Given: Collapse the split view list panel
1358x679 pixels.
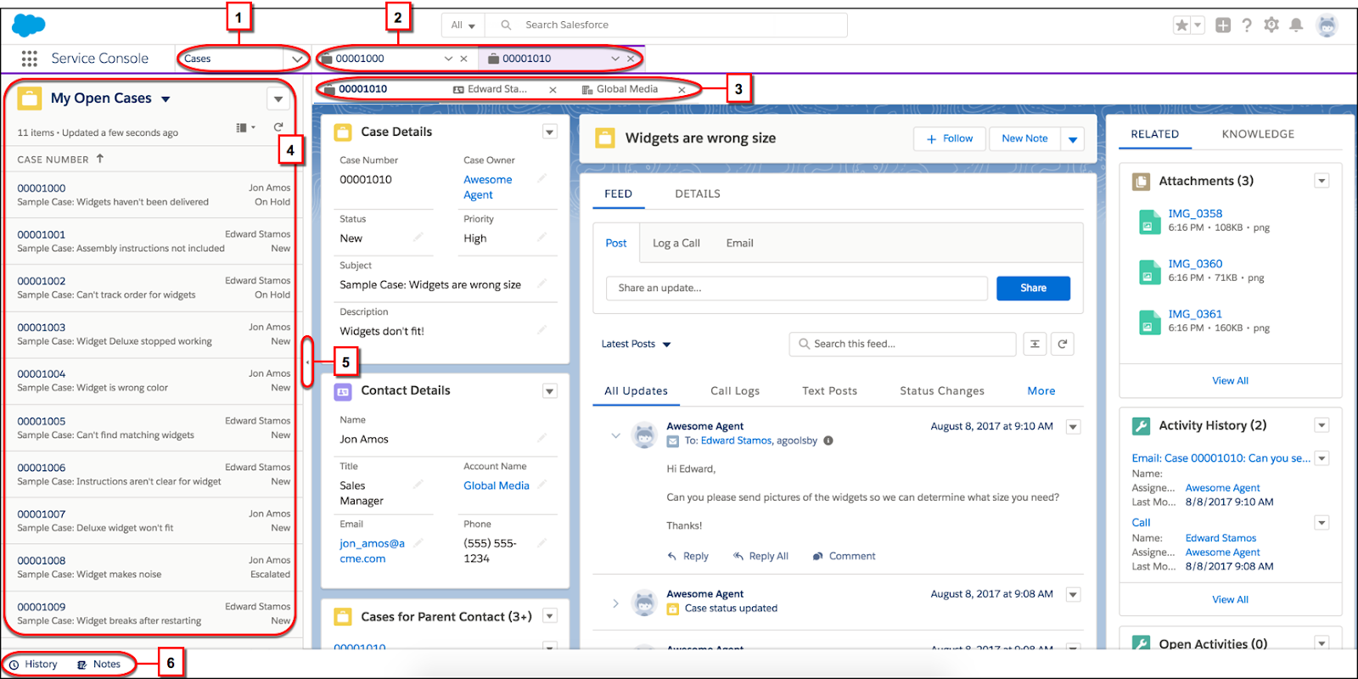Looking at the screenshot, I should [307, 362].
